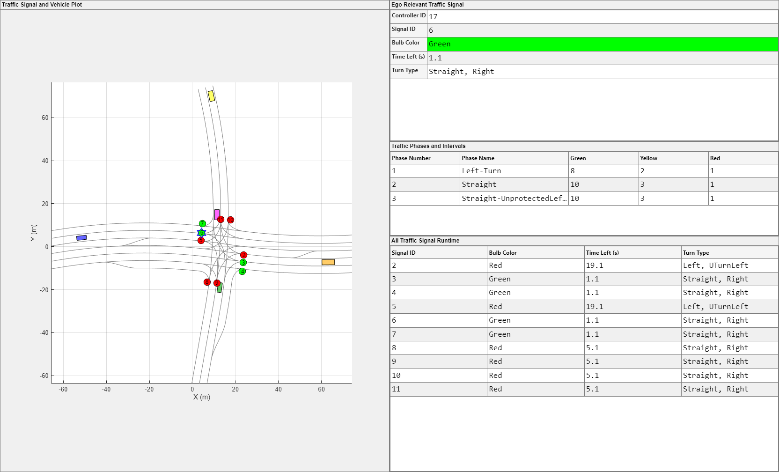Click red signal marker number 8
This screenshot has width=779, height=472.
tap(207, 282)
